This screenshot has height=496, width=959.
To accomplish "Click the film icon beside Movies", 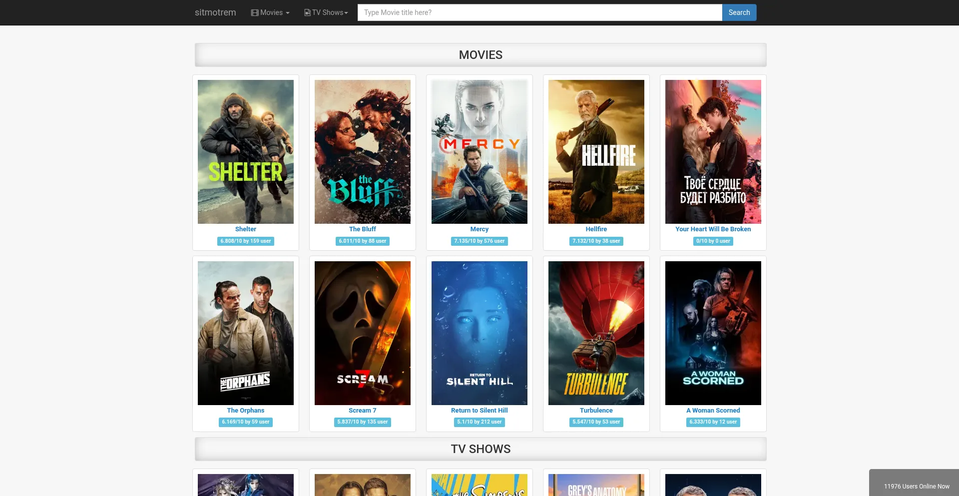I will (x=255, y=13).
